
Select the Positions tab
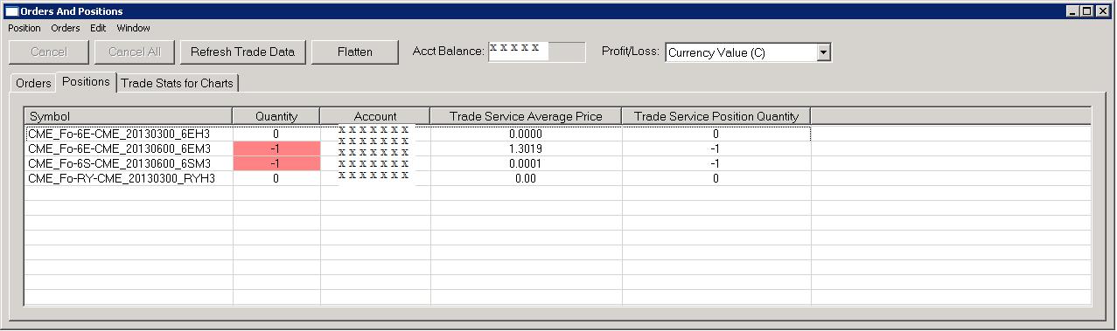point(86,81)
